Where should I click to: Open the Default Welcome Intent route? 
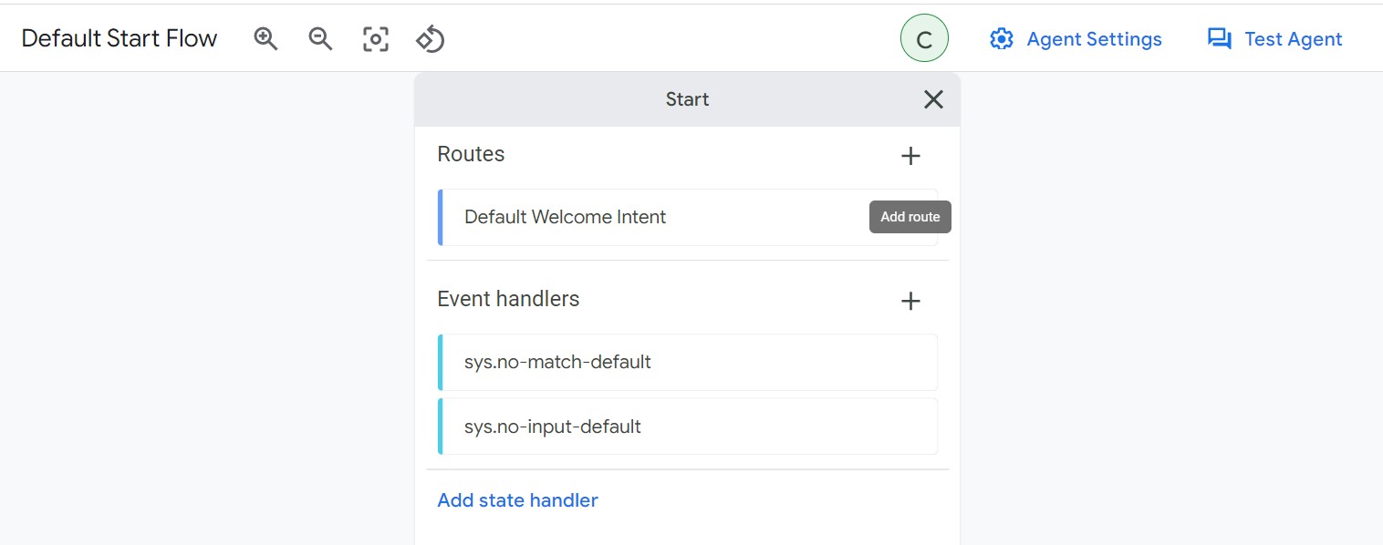(688, 217)
